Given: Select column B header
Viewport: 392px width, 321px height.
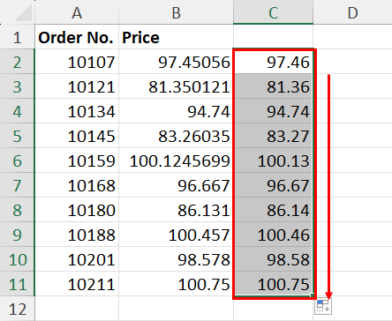Looking at the screenshot, I should (176, 12).
